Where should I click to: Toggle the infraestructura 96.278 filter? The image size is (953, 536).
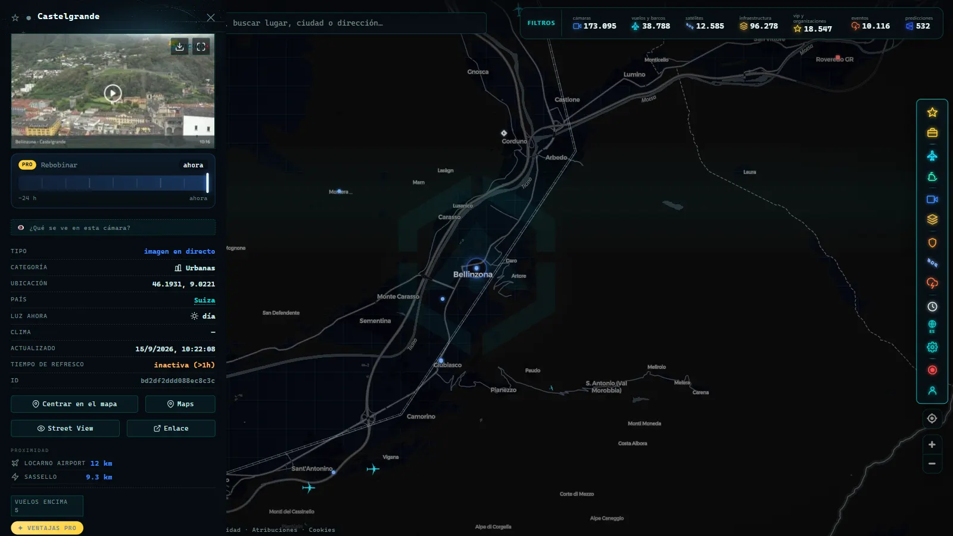tap(758, 23)
